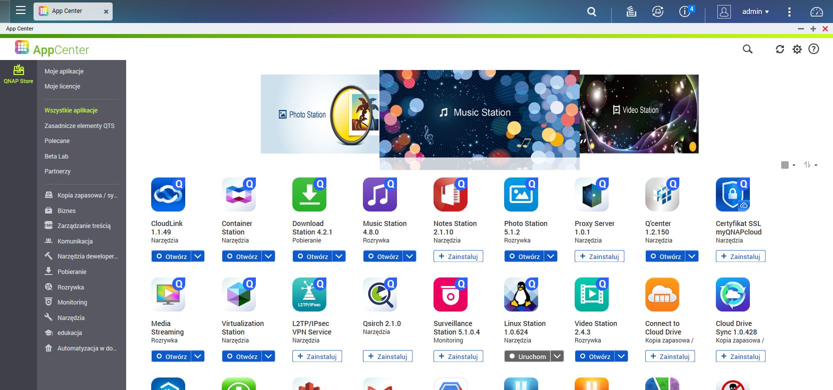The image size is (833, 390).
Task: Select Zasadnicze elementy QTS category
Action: coord(80,126)
